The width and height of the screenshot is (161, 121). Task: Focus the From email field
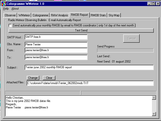(x=56, y=50)
